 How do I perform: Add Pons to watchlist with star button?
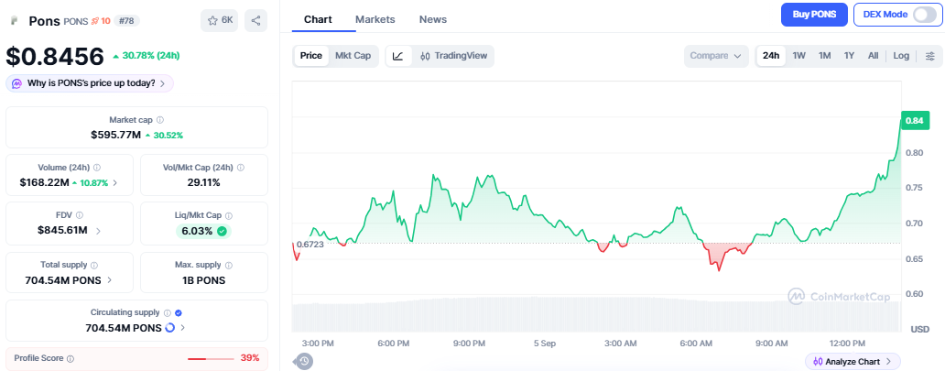[220, 20]
